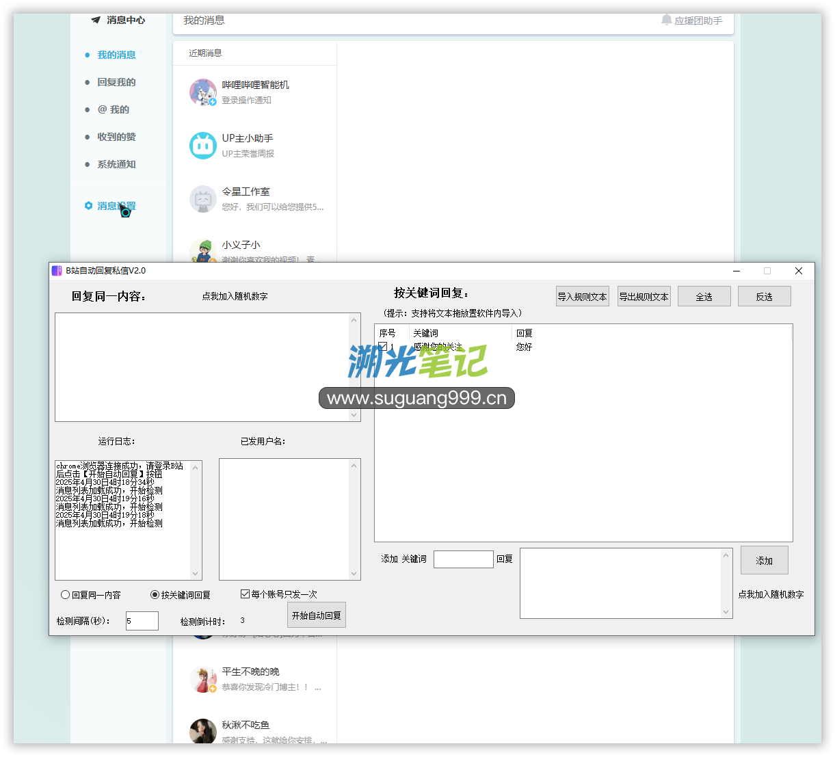The width and height of the screenshot is (835, 757).
Task: Uncheck rule 1 checkbox in keyword list
Action: point(383,347)
